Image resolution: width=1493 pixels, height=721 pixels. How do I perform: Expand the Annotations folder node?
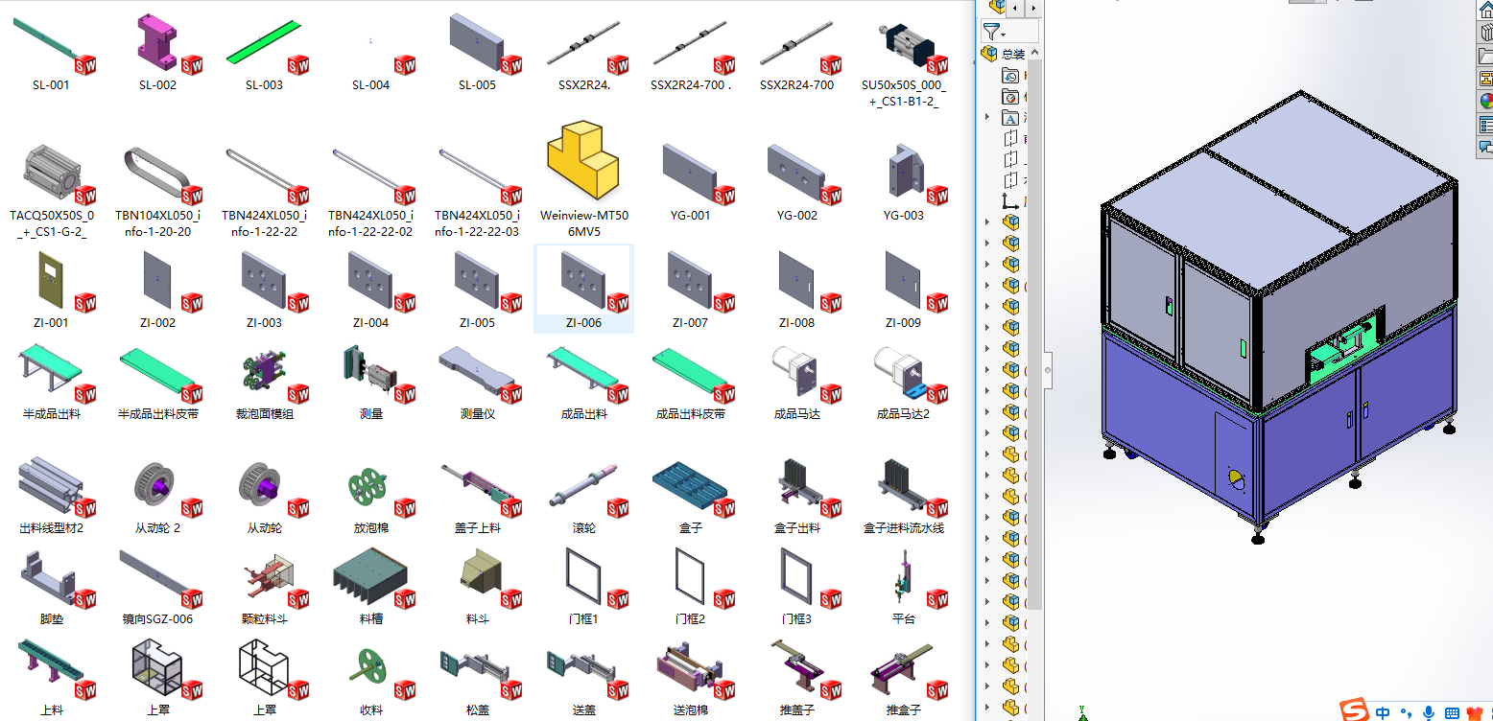[x=987, y=117]
